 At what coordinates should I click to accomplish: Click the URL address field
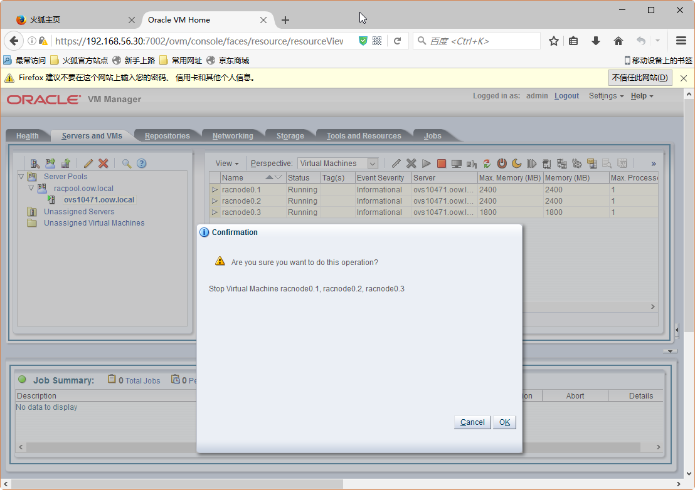pyautogui.click(x=199, y=41)
